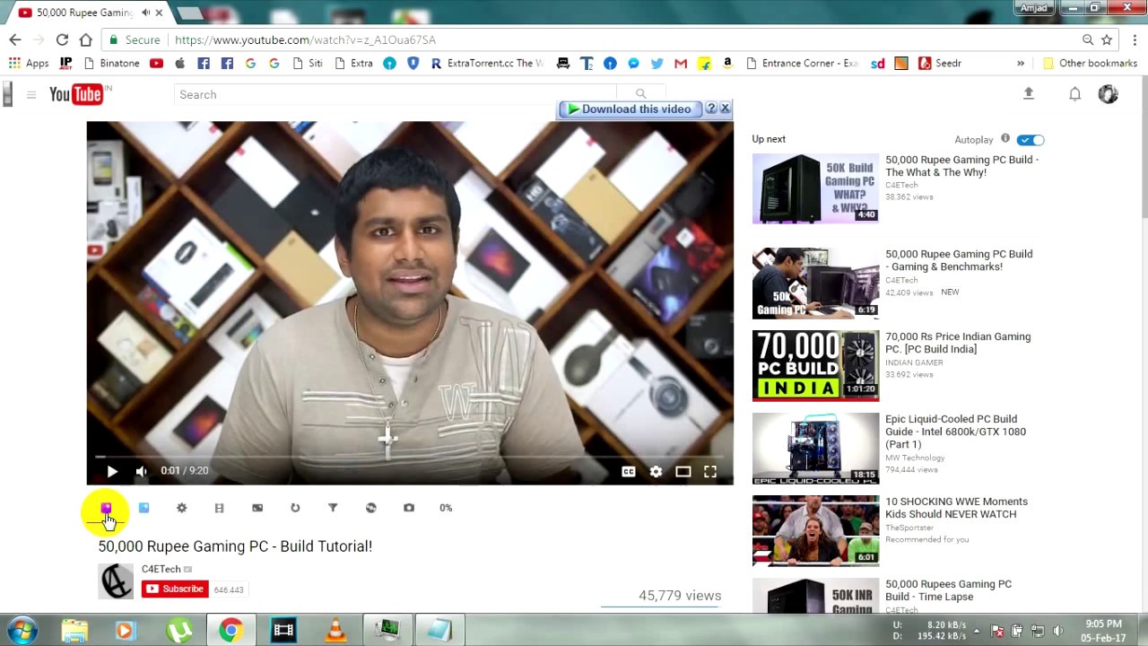Open uTorrent from the taskbar
Image resolution: width=1148 pixels, height=646 pixels.
pos(179,631)
